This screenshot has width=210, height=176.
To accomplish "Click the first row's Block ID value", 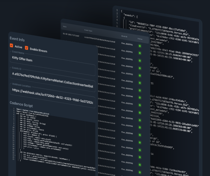I will 126,43.
